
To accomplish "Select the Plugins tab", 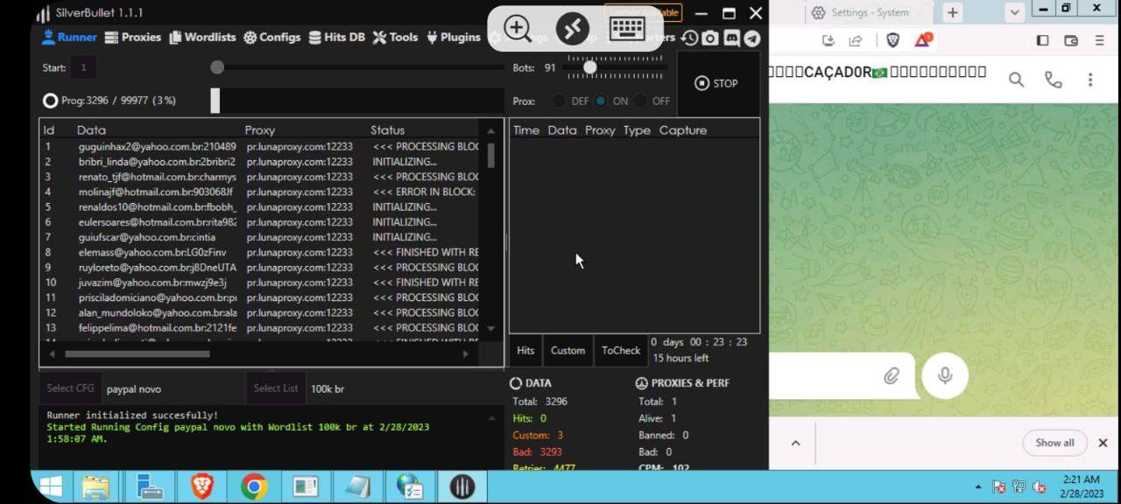I will pos(454,38).
